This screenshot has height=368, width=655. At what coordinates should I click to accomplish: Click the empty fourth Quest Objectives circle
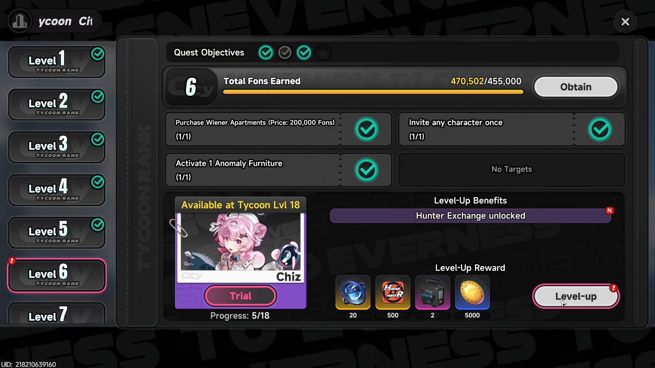[323, 52]
